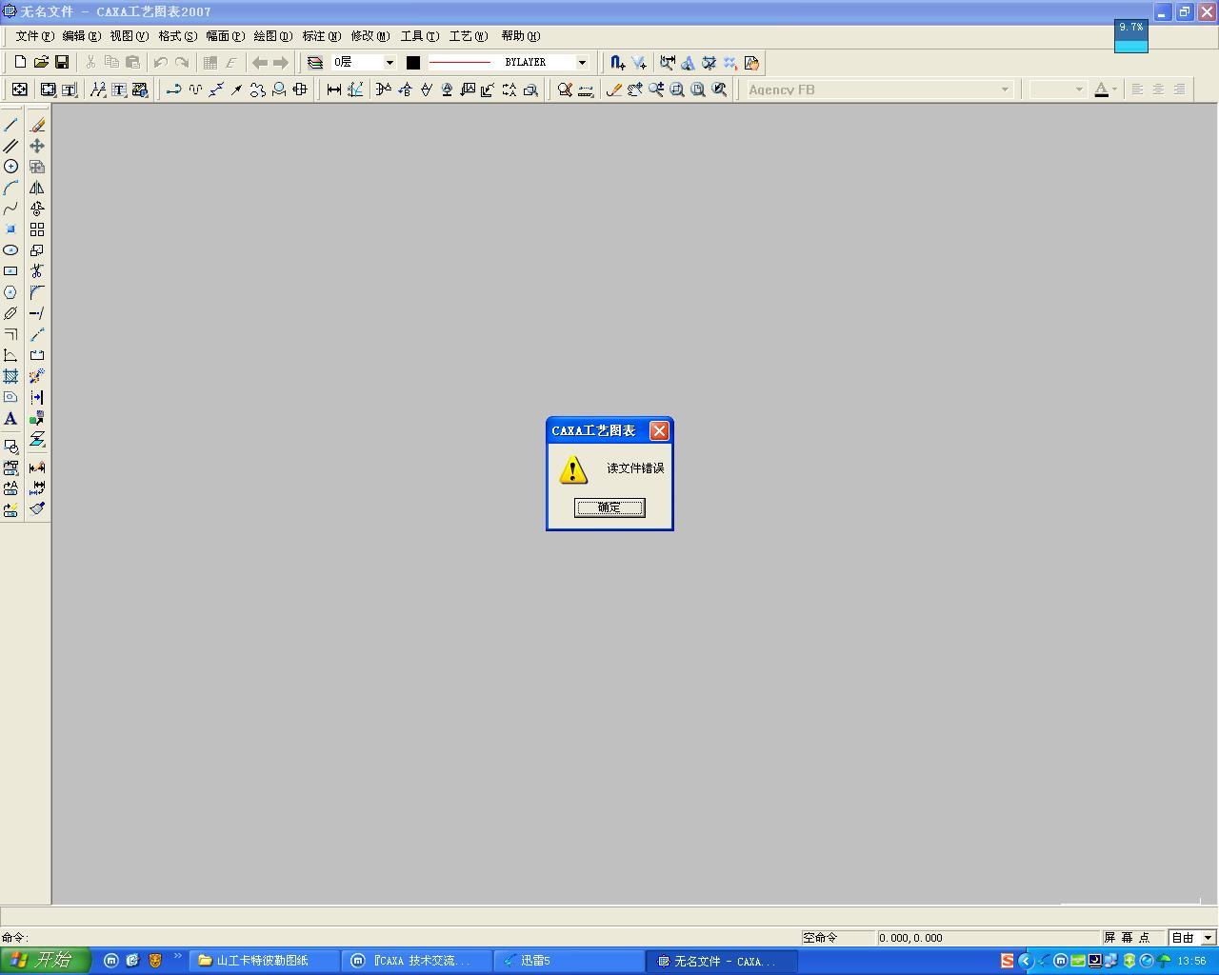This screenshot has width=1219, height=975.
Task: Open the BYLAYER linetype dropdown
Action: tap(582, 63)
